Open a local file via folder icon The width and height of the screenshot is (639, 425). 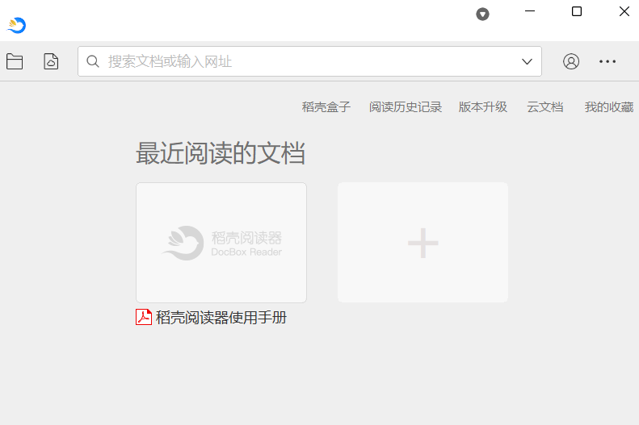point(15,62)
